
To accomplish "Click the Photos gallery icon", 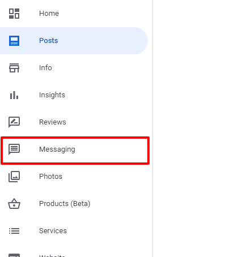I will (14, 177).
